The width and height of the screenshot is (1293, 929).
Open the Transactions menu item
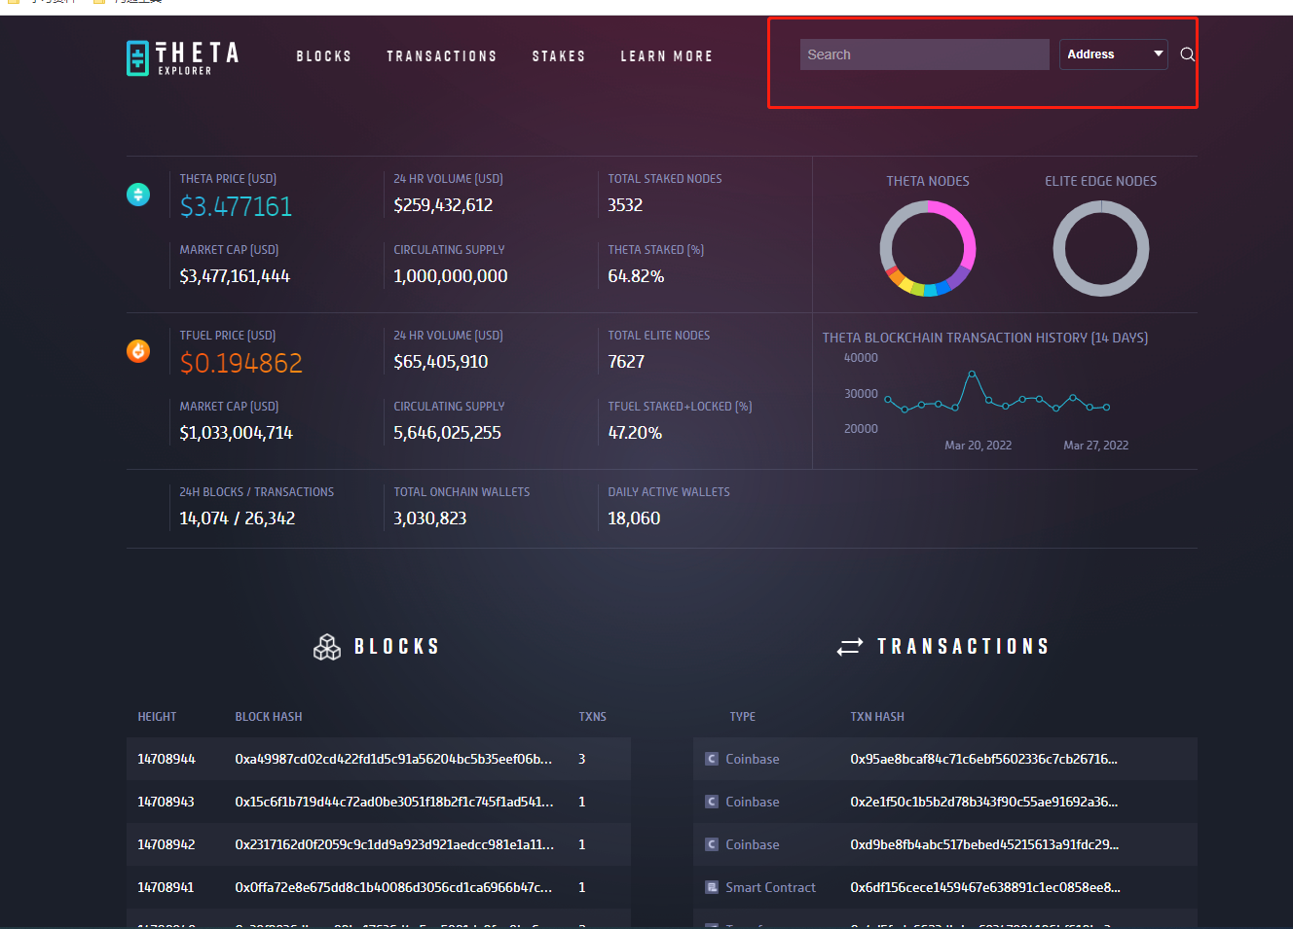tap(442, 56)
